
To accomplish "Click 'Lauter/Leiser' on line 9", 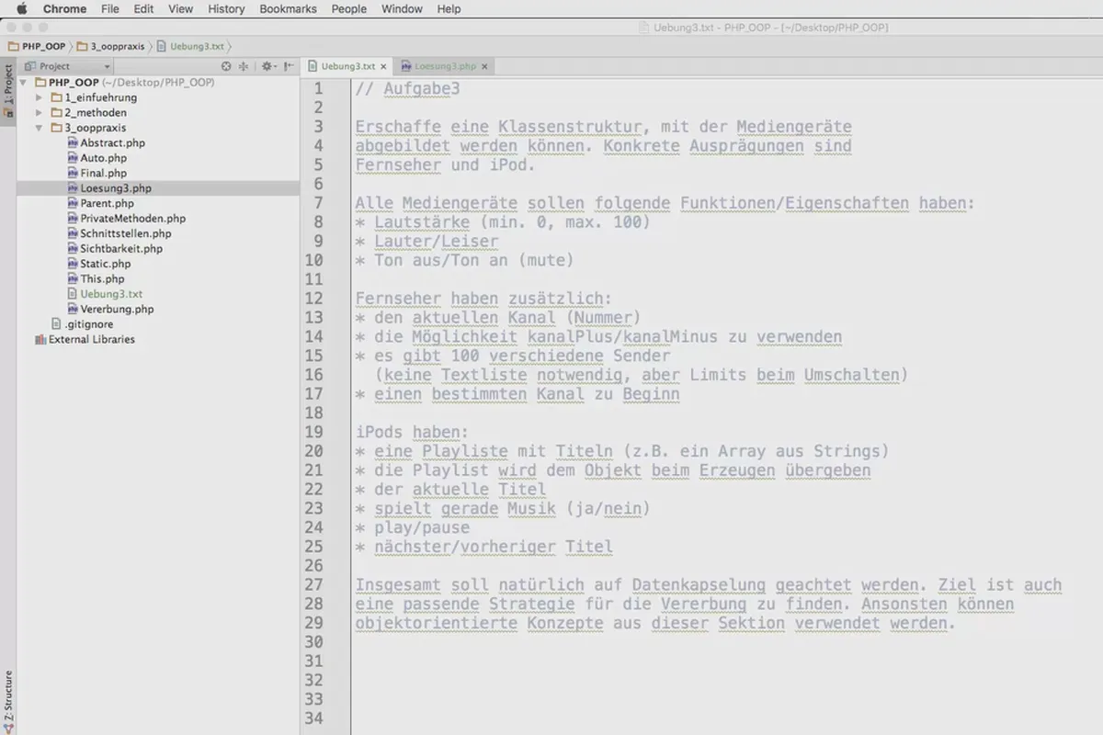I will [x=436, y=242].
